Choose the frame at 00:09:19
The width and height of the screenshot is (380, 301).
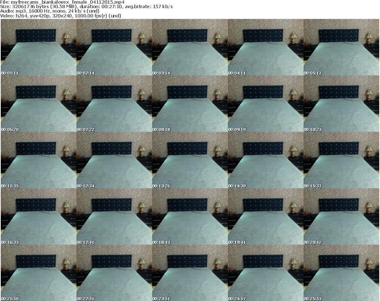tap(266, 104)
